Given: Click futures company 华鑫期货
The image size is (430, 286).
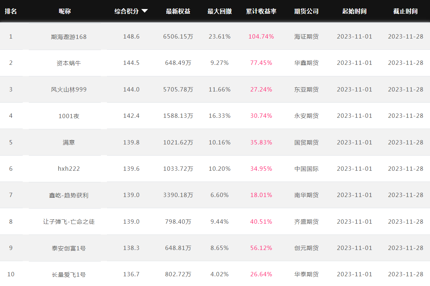Looking at the screenshot, I should coord(306,63).
